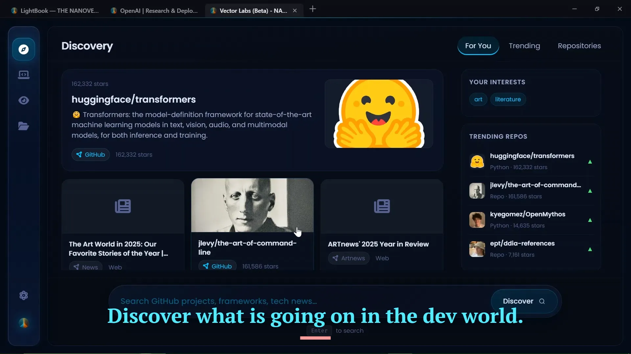Viewport: 631px width, 354px height.
Task: Click 'Repo · 7,161 stars' text
Action: [x=512, y=255]
